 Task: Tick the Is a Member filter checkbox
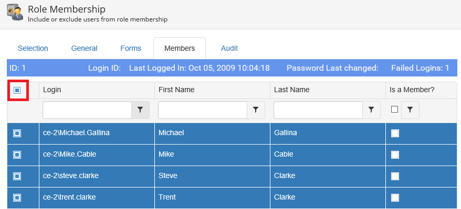[394, 109]
